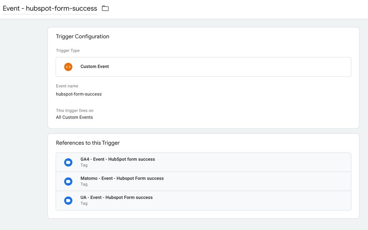
Task: Click the Matomo tag's blue icon
Action: pyautogui.click(x=68, y=181)
